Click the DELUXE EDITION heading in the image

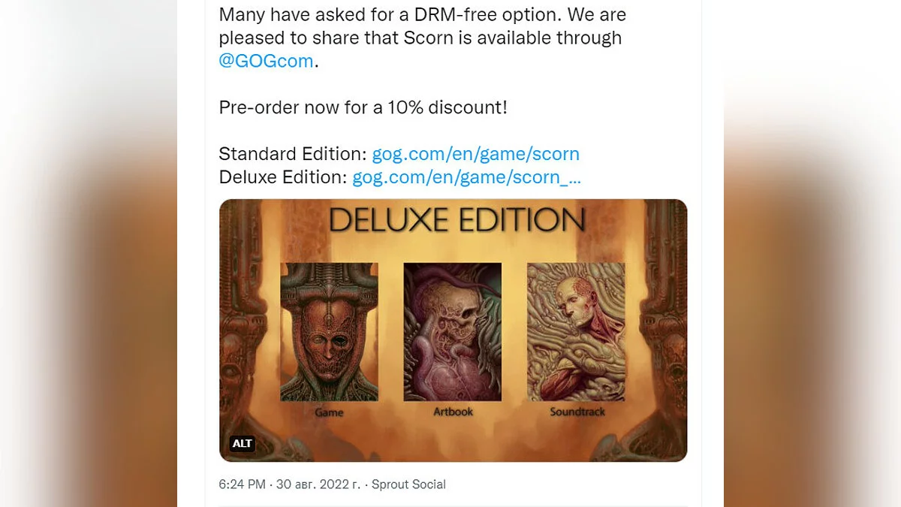pos(457,220)
